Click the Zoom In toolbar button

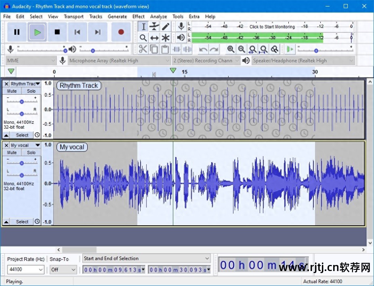(x=231, y=49)
